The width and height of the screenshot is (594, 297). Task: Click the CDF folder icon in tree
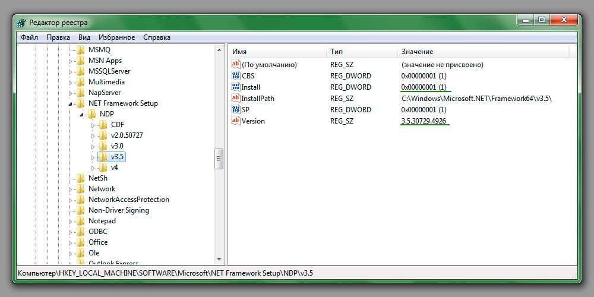(103, 125)
